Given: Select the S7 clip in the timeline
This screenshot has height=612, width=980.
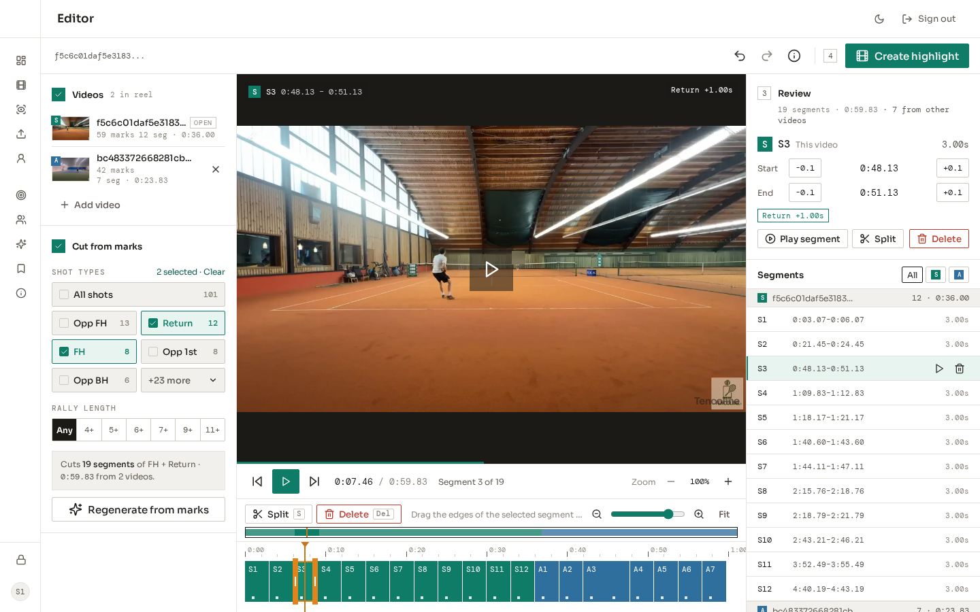Looking at the screenshot, I should 402,581.
